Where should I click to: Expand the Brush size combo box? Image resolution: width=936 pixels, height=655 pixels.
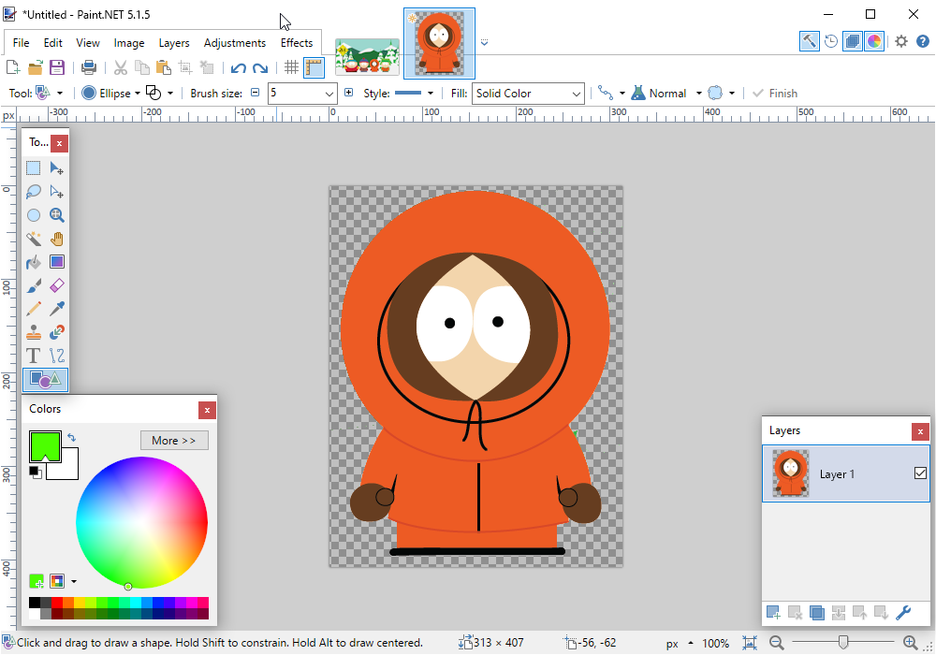tap(329, 94)
